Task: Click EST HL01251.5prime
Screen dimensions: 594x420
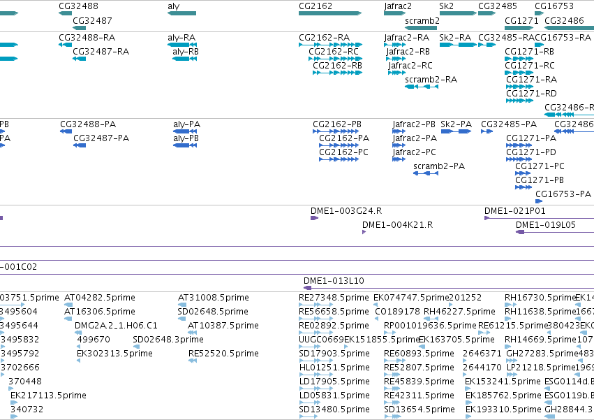Action: tap(315, 375)
